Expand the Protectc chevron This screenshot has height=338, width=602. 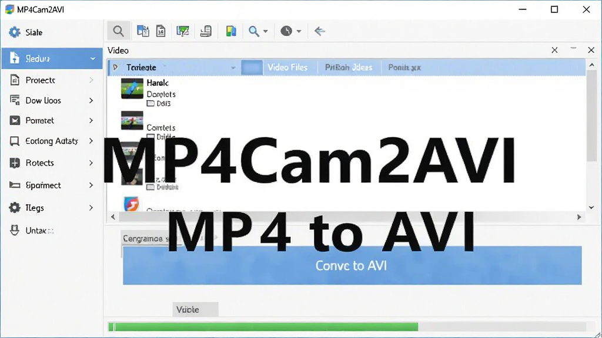pos(91,80)
